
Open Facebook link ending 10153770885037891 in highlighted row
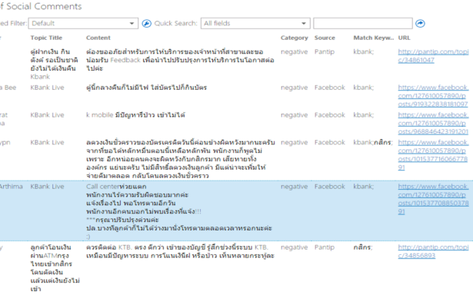[x=433, y=199]
